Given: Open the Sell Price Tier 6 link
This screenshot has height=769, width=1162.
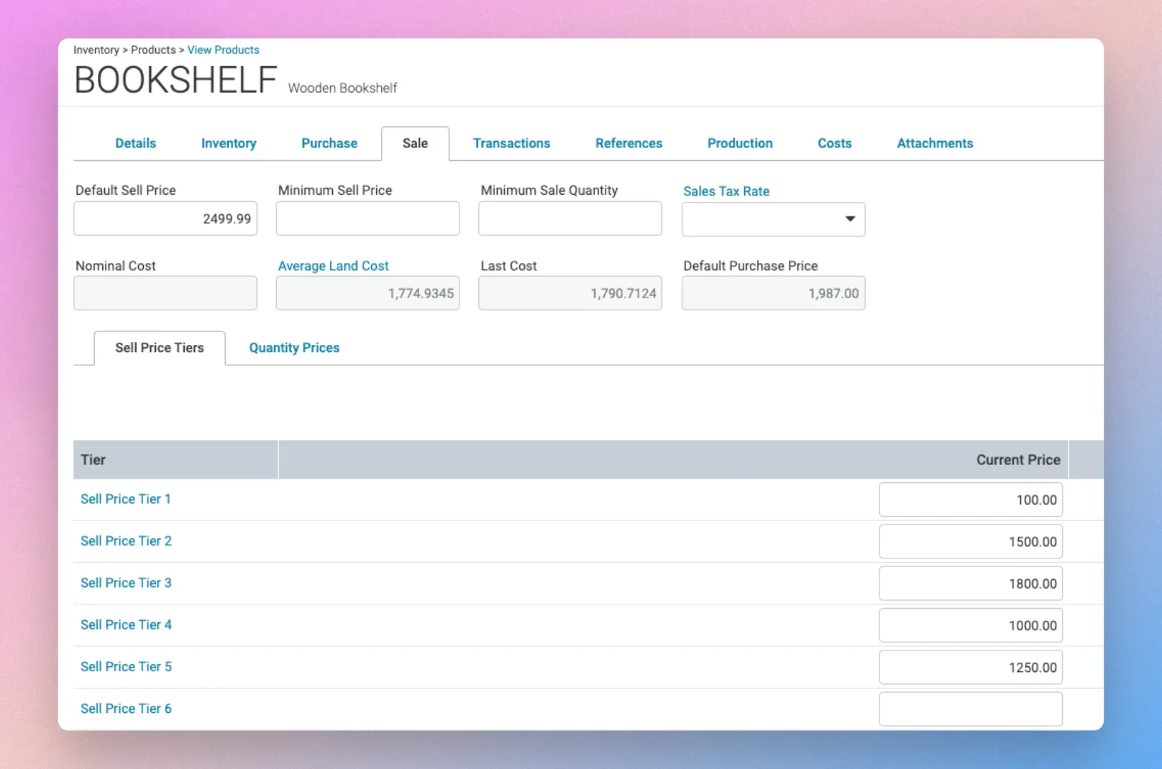Looking at the screenshot, I should click(126, 709).
